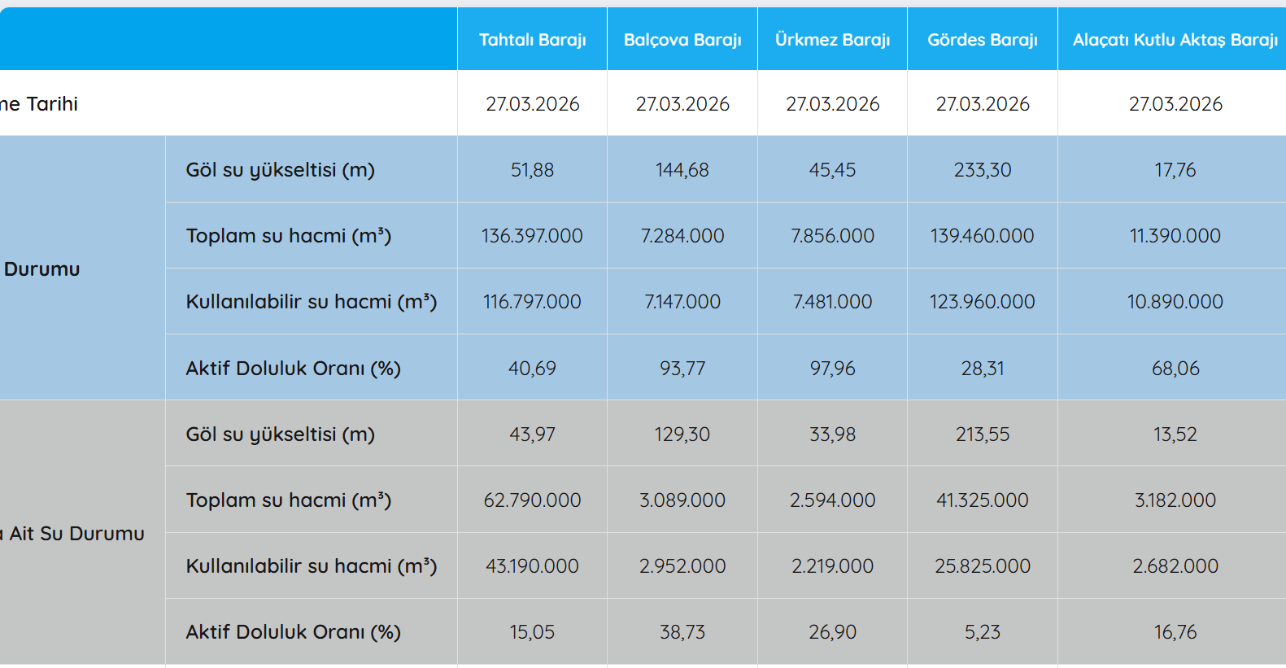Click the Tahtalı Barajı column header
Image resolution: width=1286 pixels, height=668 pixels.
(x=532, y=40)
